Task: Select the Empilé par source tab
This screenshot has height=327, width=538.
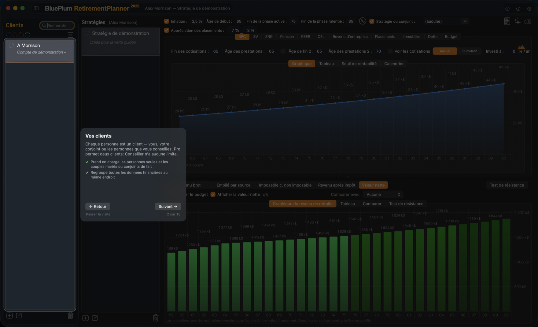Action: [234, 185]
